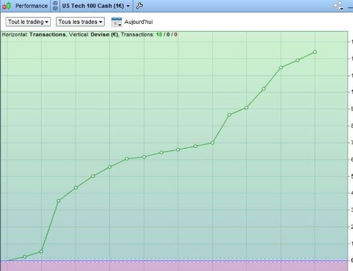Select the last data point on the curve
Image resolution: width=353 pixels, height=271 pixels.
pos(315,52)
